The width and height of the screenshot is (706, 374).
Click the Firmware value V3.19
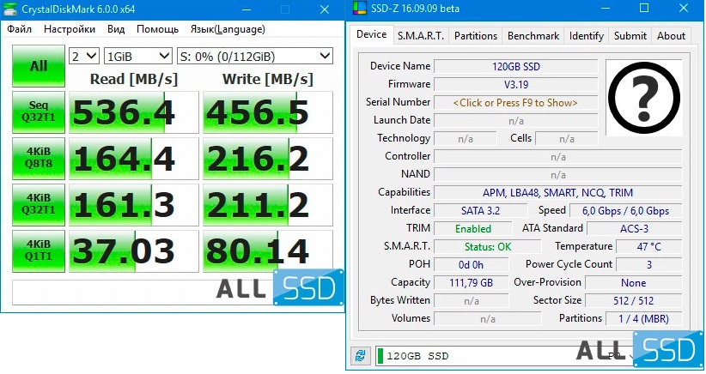[515, 85]
